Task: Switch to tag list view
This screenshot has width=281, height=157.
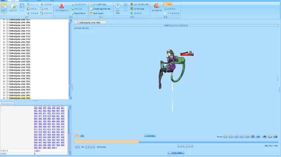Action: (x=170, y=9)
